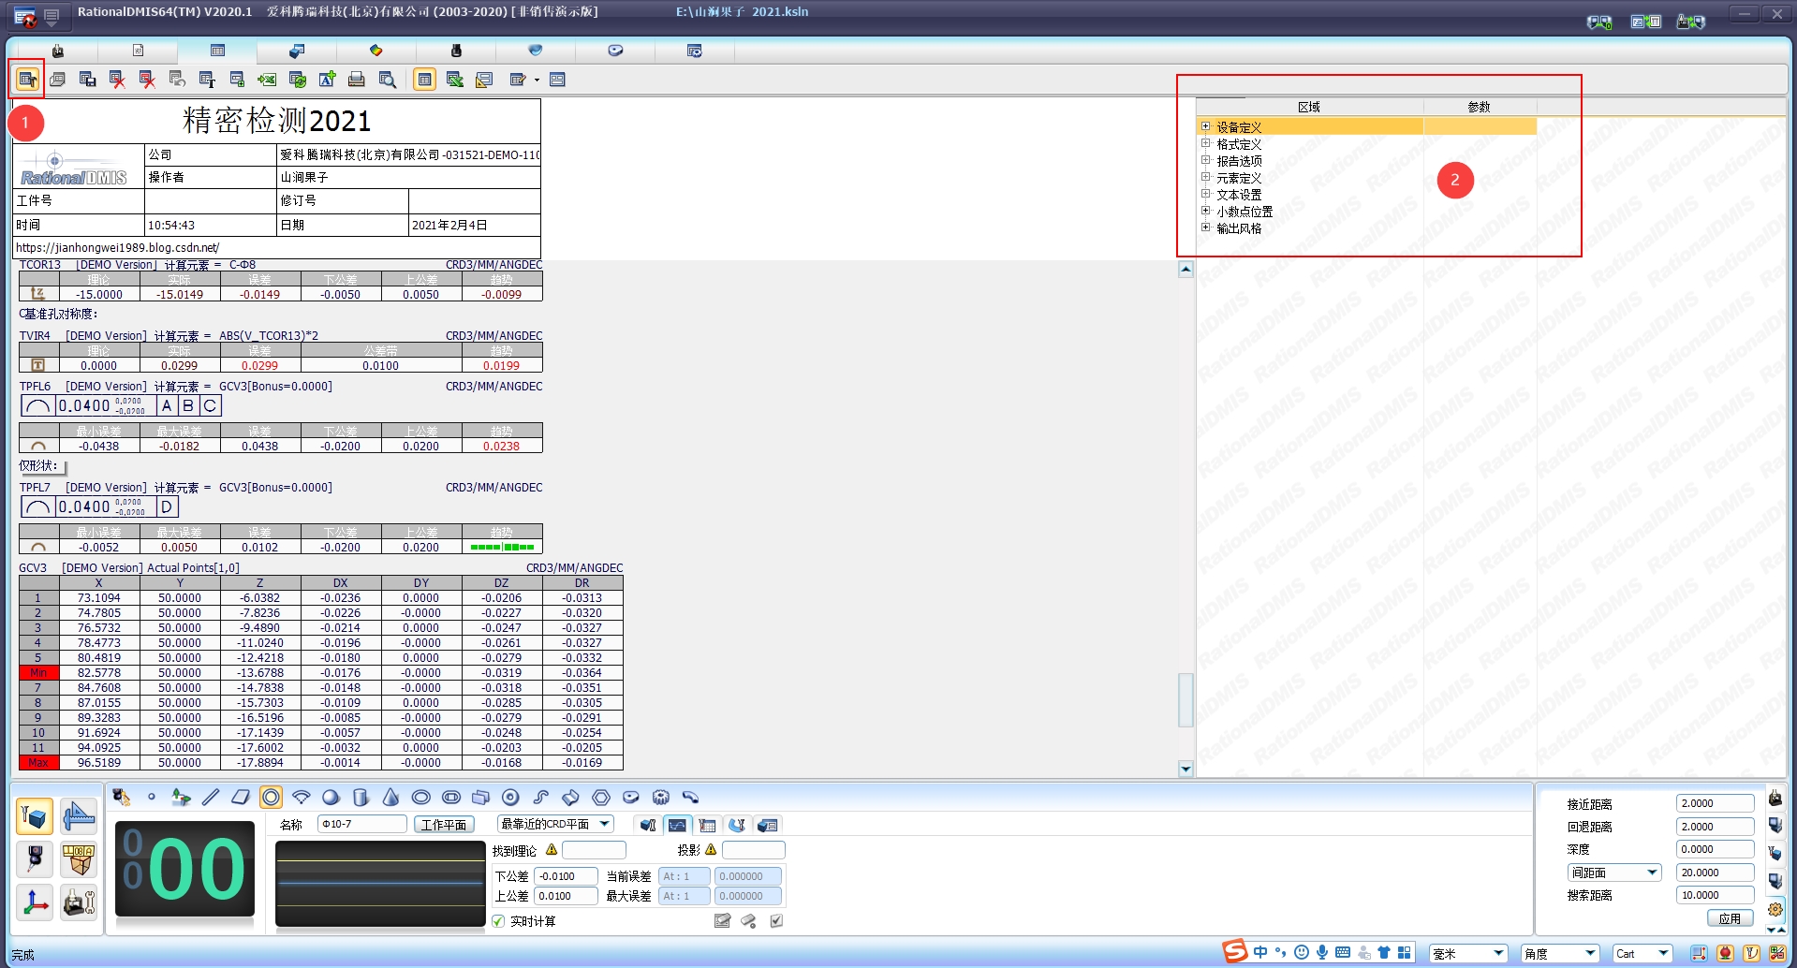Select the curve feature tool
The image size is (1797, 968).
[540, 797]
